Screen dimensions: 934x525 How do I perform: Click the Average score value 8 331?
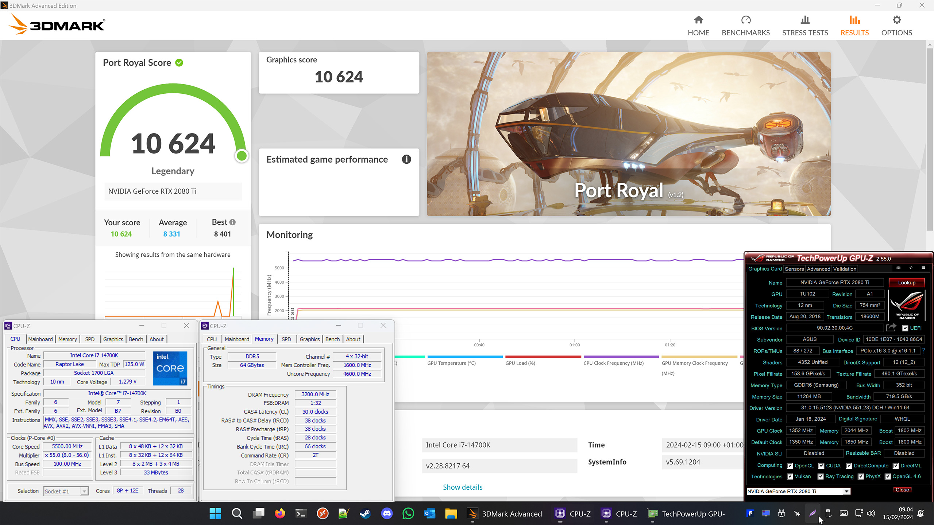click(x=171, y=234)
